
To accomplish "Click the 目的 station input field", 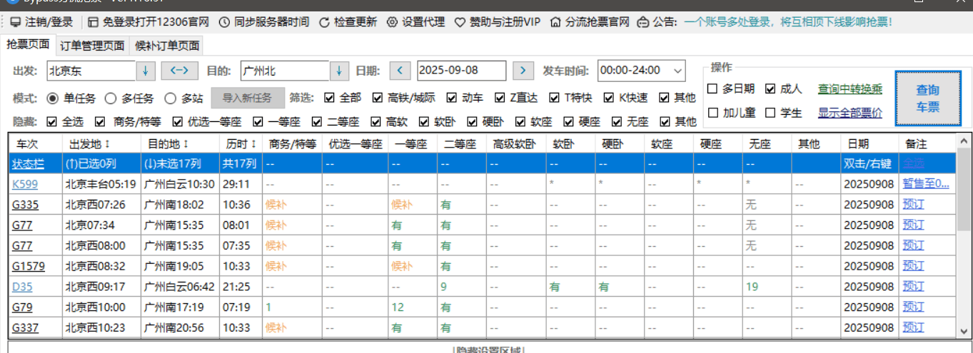I will click(x=285, y=71).
